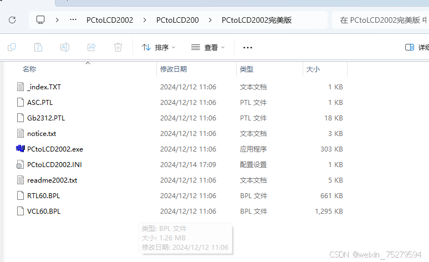Select the notice.txt file name
This screenshot has height=262, width=429.
42,133
